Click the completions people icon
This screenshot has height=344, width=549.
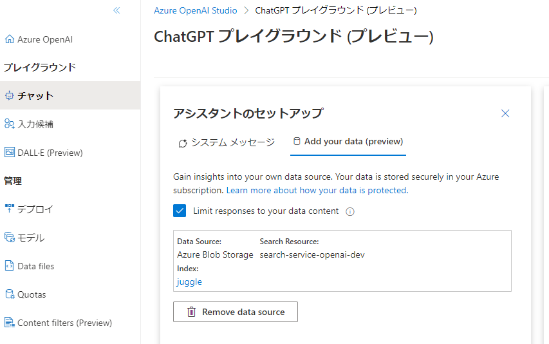click(9, 124)
